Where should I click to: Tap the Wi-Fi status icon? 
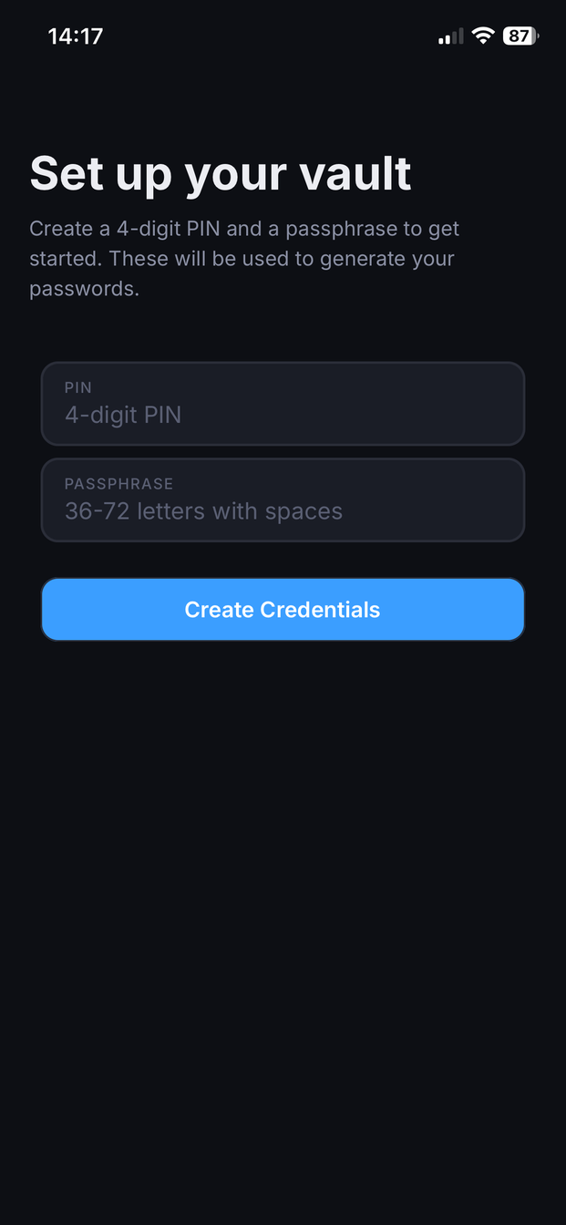[x=483, y=36]
